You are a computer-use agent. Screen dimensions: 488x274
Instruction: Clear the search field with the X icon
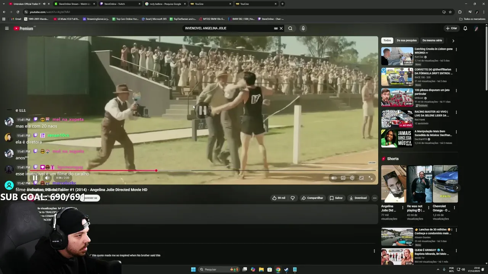[281, 28]
